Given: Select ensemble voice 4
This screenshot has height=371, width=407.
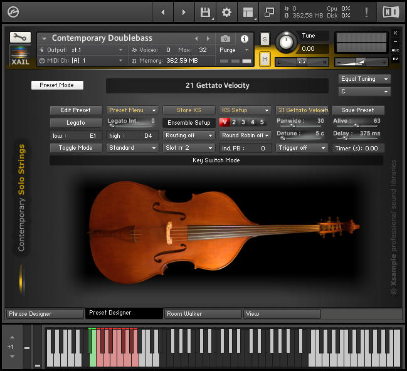Looking at the screenshot, I should point(253,122).
